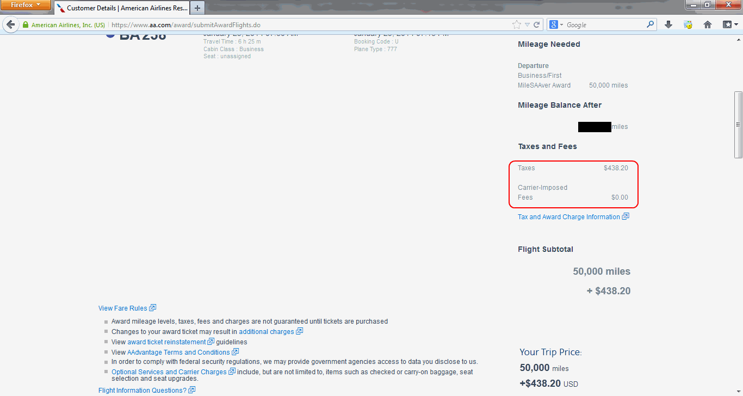The image size is (743, 396).
Task: Click the scrollbar down arrow
Action: coord(738,392)
